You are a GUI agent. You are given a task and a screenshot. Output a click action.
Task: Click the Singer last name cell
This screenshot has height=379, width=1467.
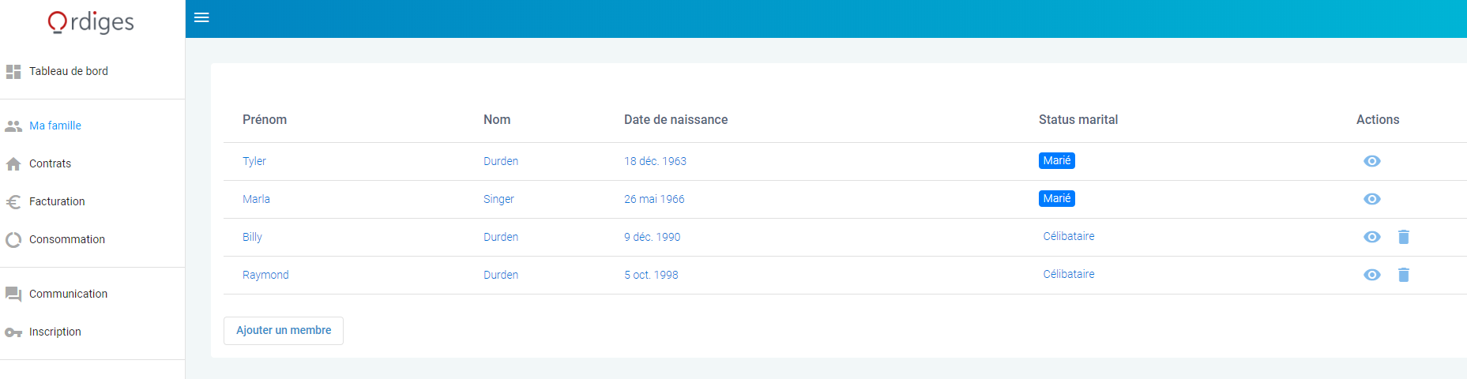pos(498,199)
